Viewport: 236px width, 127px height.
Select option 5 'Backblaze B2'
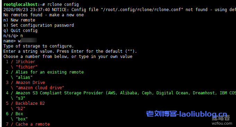pos(25,103)
